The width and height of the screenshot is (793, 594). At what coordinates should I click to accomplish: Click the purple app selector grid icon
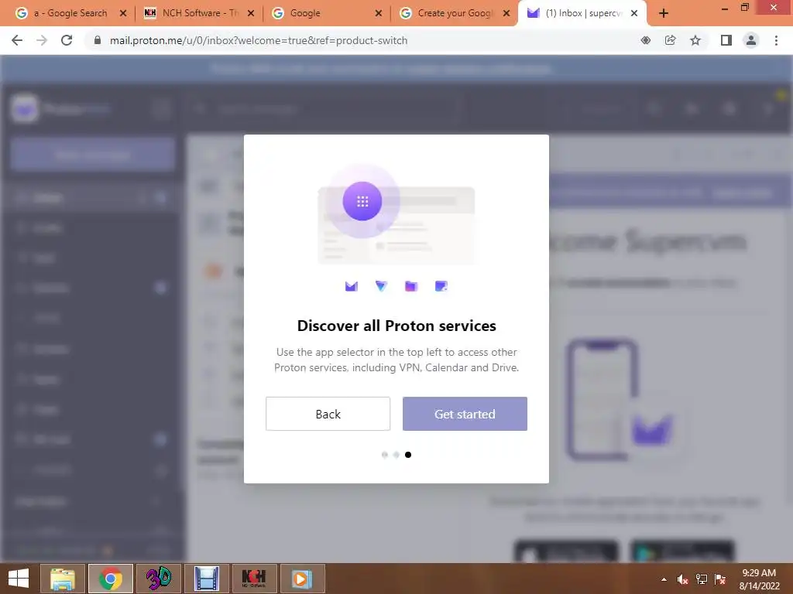pyautogui.click(x=362, y=201)
